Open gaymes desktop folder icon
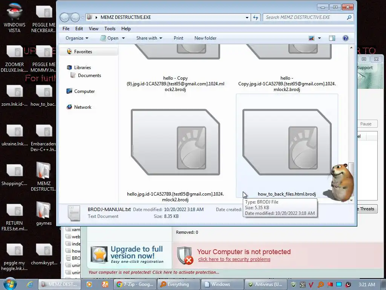The image size is (386, 290). click(44, 214)
